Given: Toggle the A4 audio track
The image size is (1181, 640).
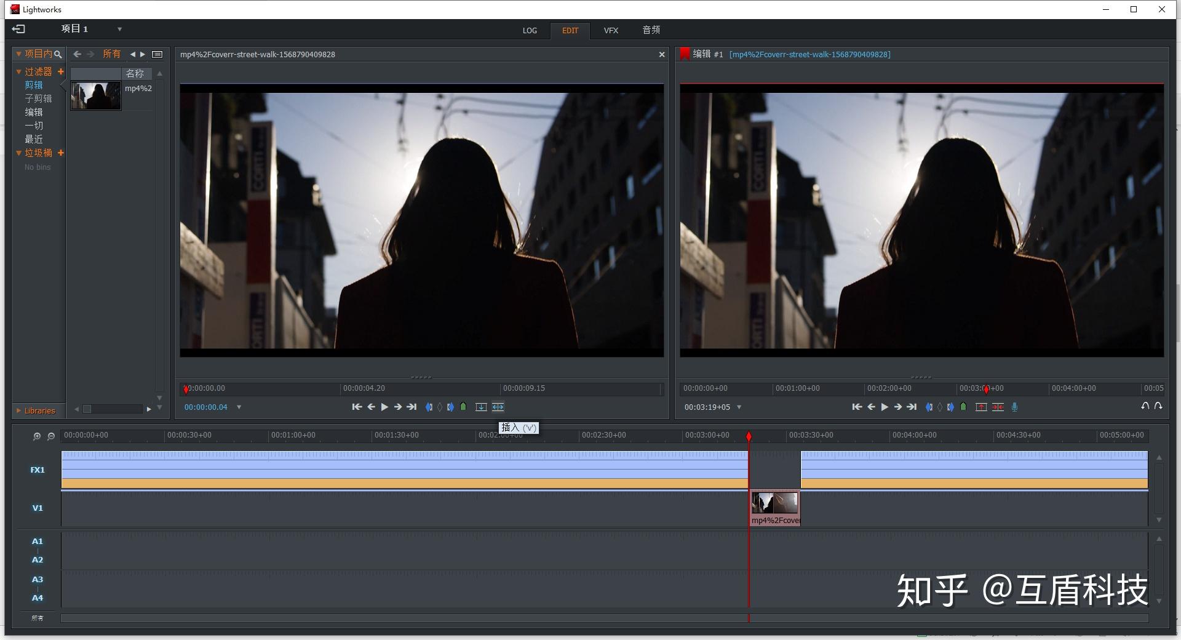Looking at the screenshot, I should tap(38, 598).
